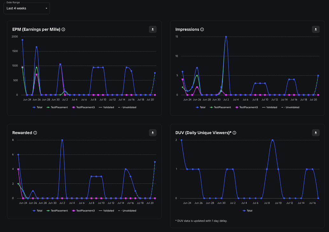Viewport: 329px width, 232px height.
Task: Toggle TestPlacement in Rewarded legend
Action: (x=57, y=211)
